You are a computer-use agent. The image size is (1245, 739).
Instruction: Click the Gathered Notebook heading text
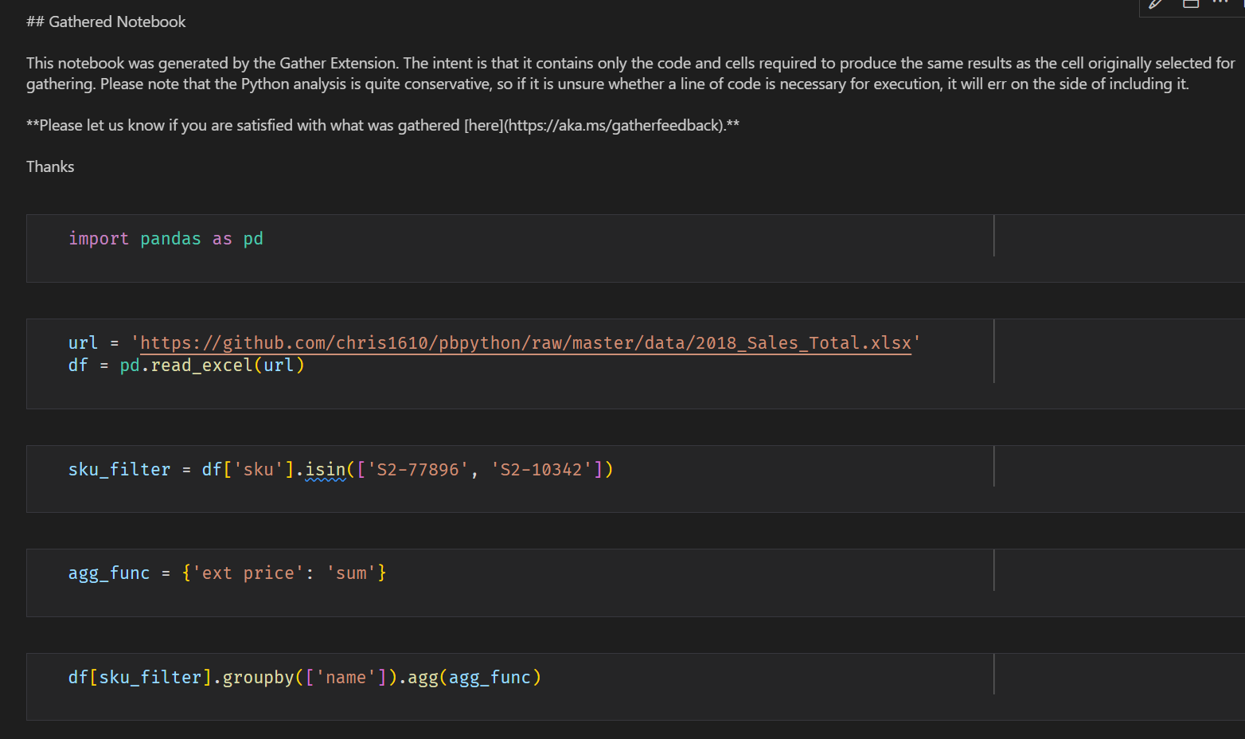[x=106, y=22]
